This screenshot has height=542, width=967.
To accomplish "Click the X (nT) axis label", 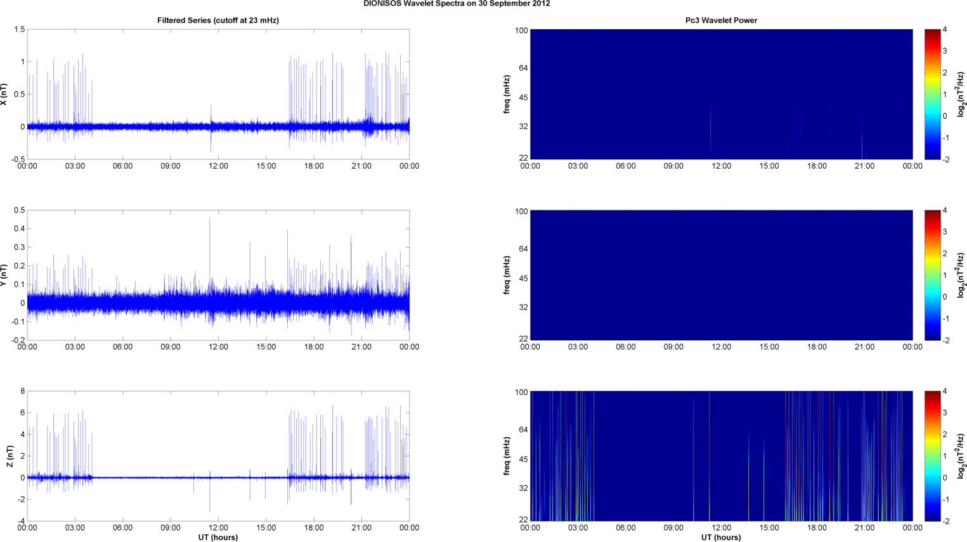I will (x=4, y=95).
